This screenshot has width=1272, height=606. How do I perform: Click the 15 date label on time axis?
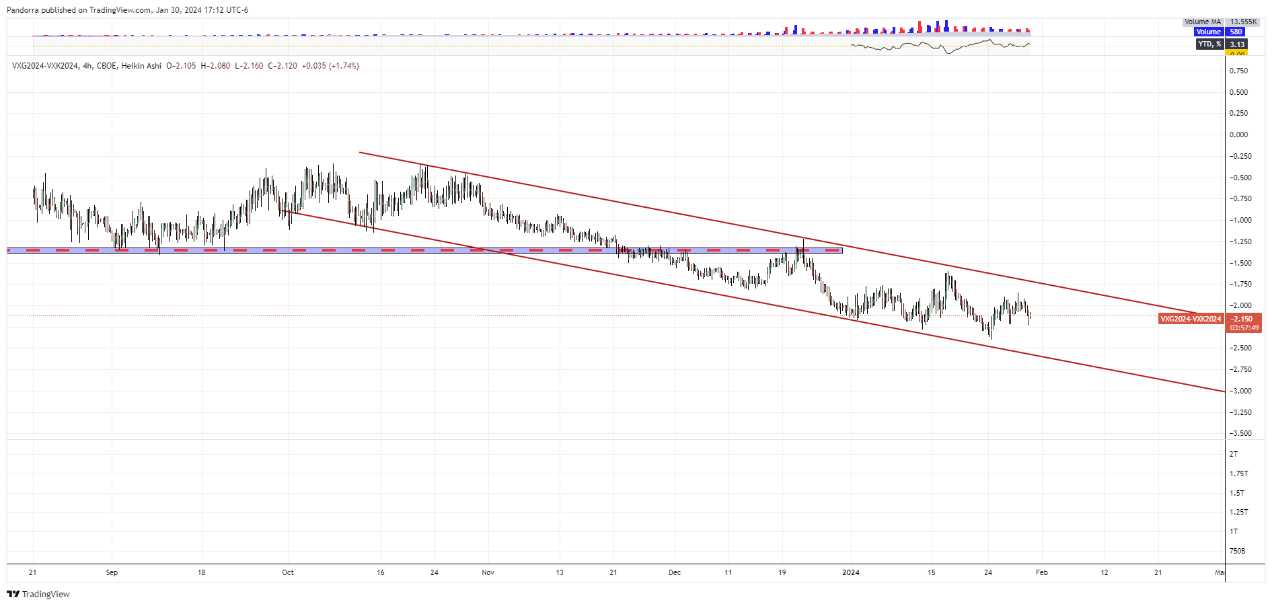click(932, 572)
